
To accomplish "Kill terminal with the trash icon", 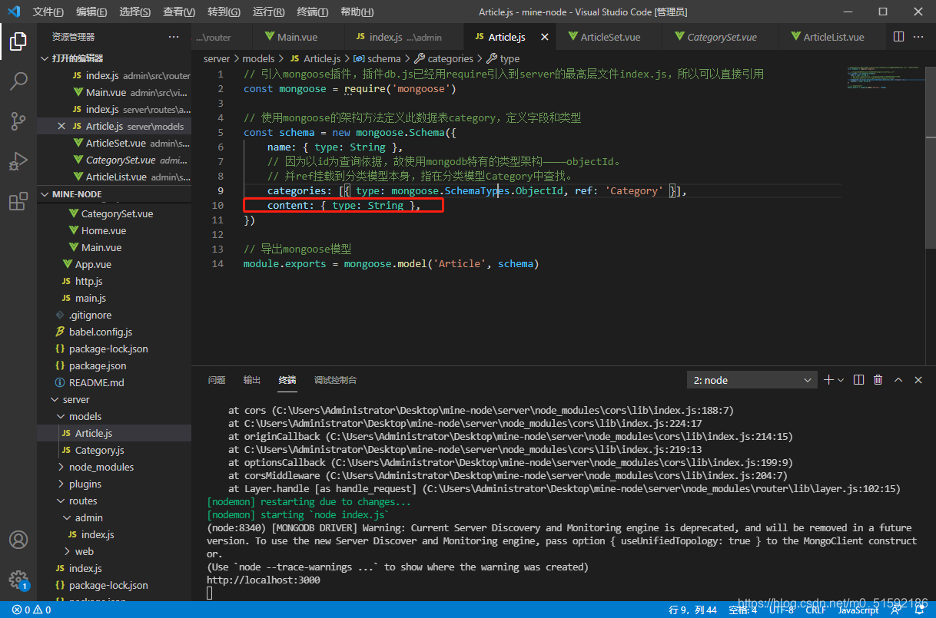I will click(x=878, y=380).
